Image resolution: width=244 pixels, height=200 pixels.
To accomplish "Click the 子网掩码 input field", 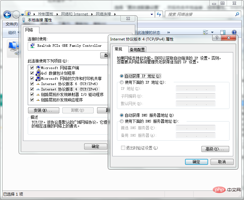I will (195, 96).
